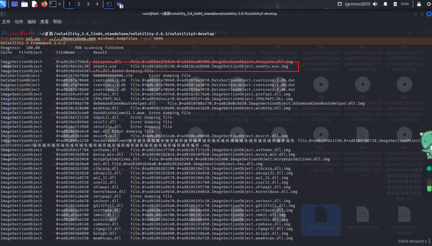Viewport: 432px width, 246px height.
Task: Click the setupapi.dll filename entry
Action: [x=107, y=196]
